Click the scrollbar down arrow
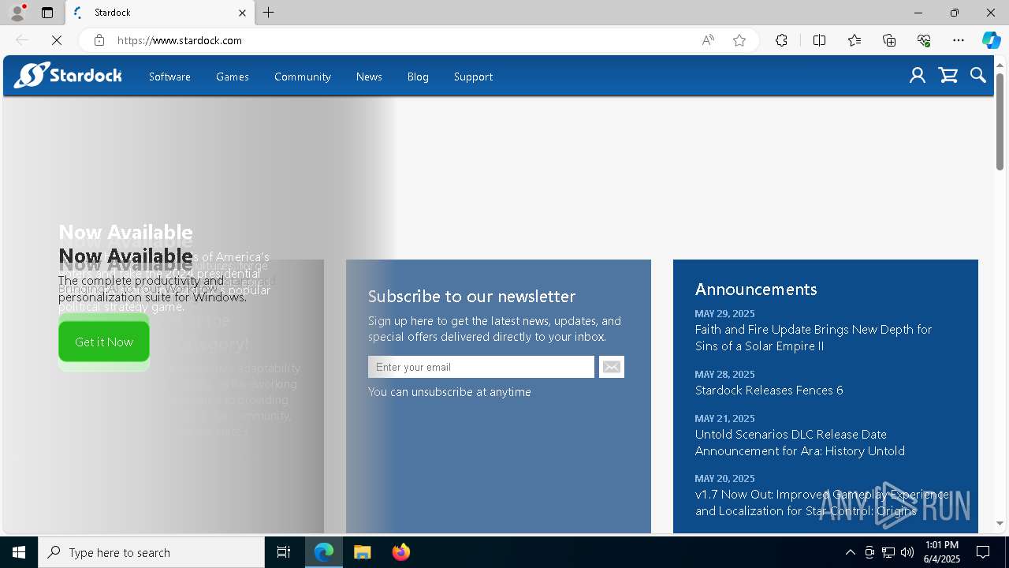The width and height of the screenshot is (1009, 568). [x=1000, y=523]
